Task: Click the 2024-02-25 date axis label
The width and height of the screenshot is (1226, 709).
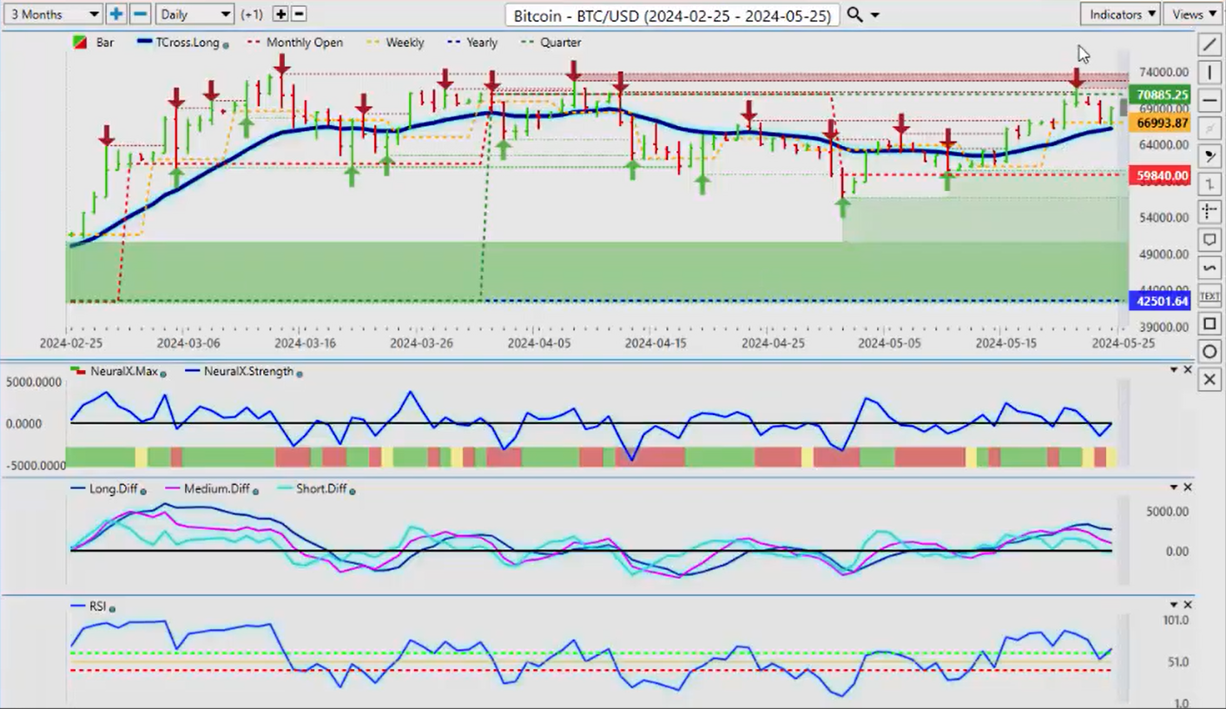Action: (x=71, y=343)
